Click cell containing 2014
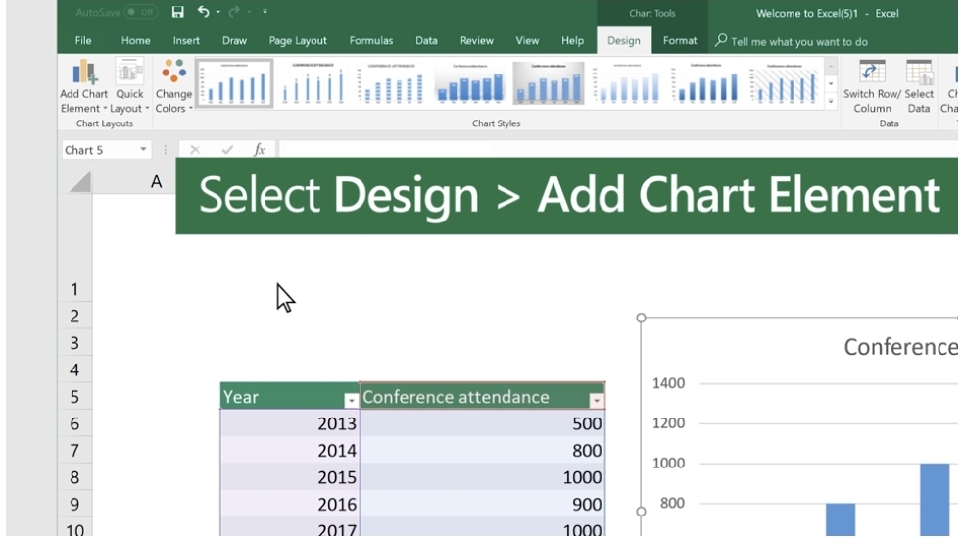This screenshot has width=963, height=541. [x=290, y=450]
